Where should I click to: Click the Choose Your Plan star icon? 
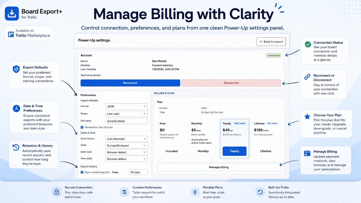pos(307,117)
